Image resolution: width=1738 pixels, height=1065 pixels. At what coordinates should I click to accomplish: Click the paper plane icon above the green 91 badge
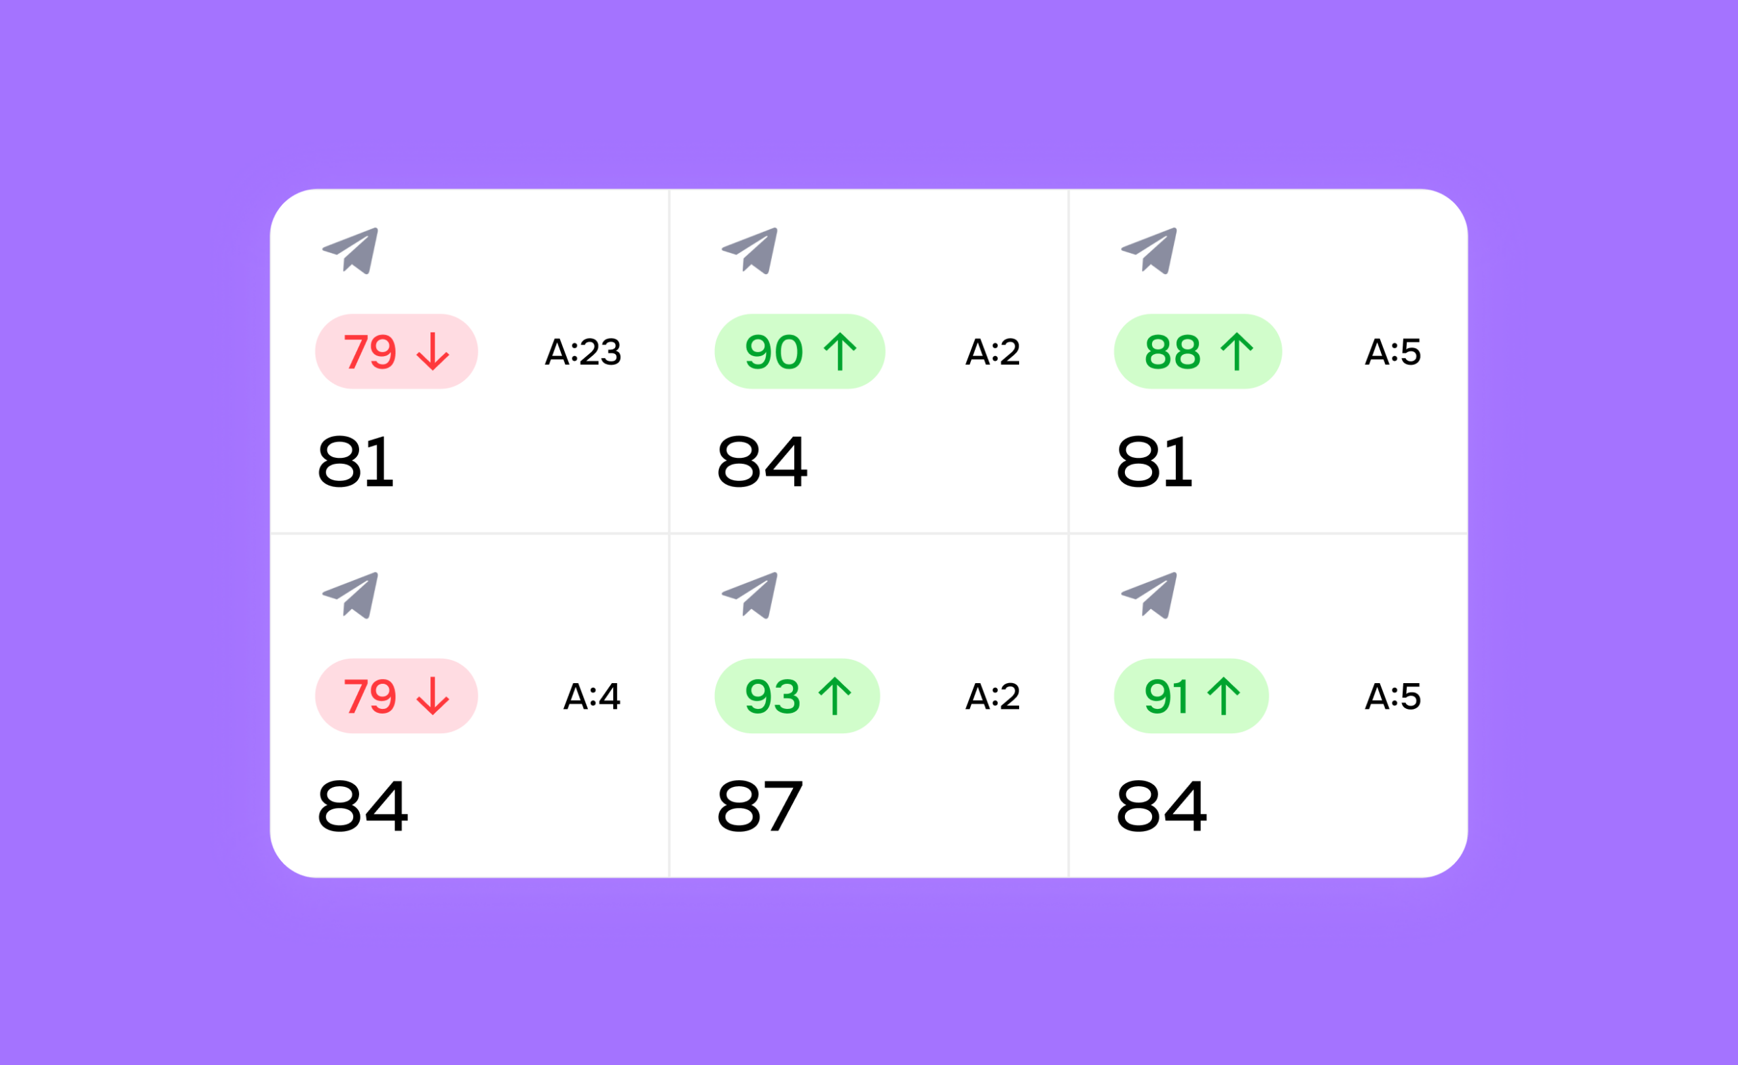click(x=1150, y=596)
